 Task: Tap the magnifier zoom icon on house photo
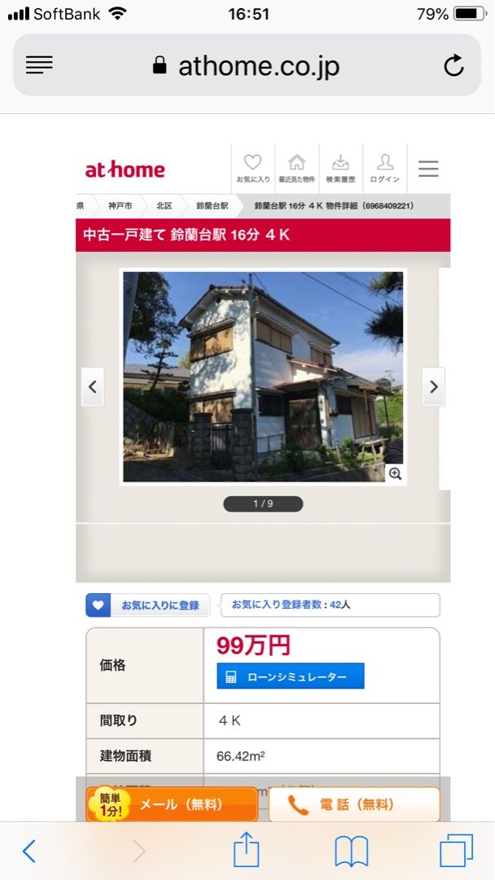(395, 473)
